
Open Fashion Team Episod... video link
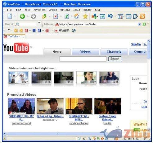pos(107,118)
